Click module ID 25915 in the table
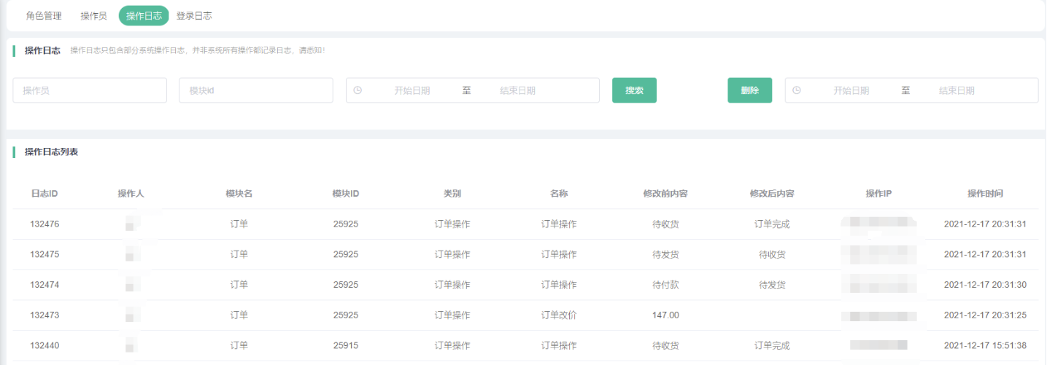Image resolution: width=1047 pixels, height=370 pixels. (346, 346)
